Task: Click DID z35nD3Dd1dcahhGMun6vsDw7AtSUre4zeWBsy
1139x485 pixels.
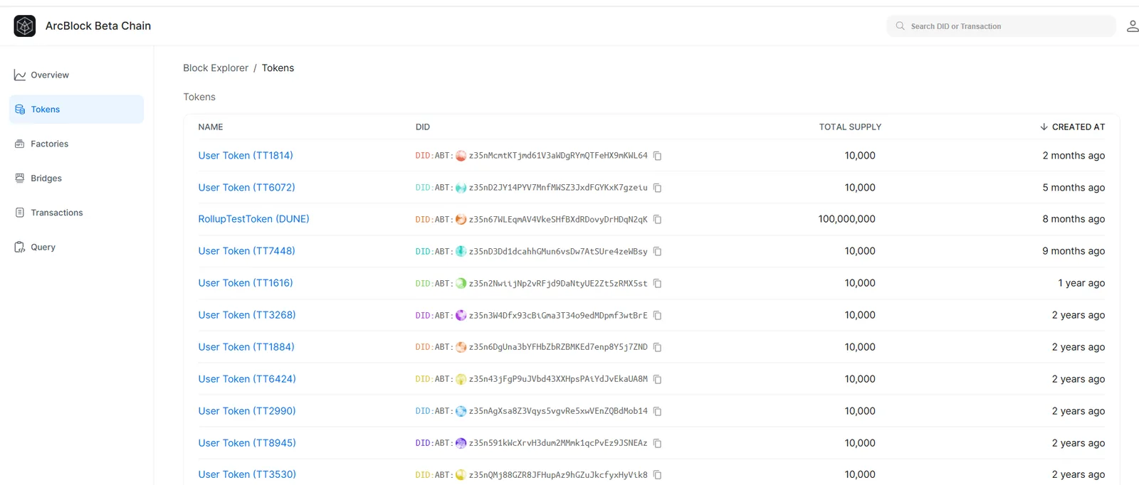Action: coord(558,252)
